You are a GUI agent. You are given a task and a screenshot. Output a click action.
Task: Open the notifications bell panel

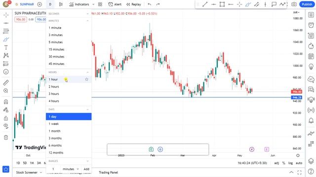(x=311, y=120)
